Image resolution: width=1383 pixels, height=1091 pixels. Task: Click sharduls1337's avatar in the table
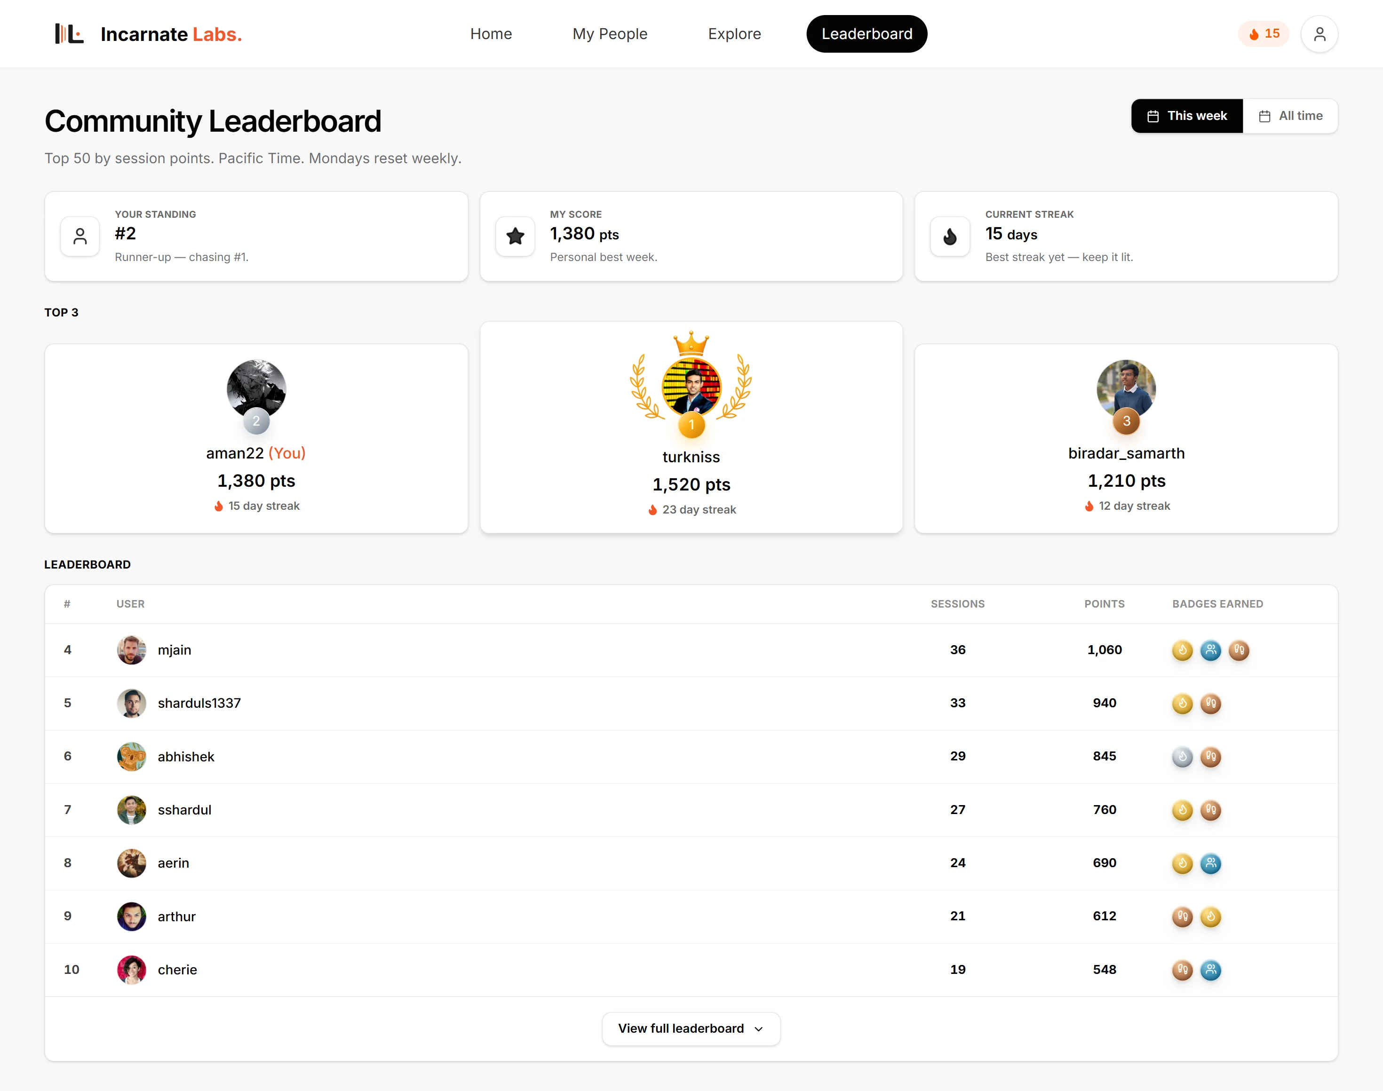[132, 704]
